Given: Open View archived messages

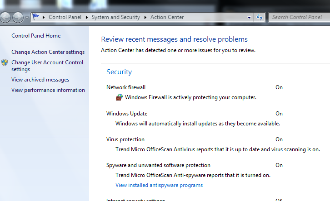Looking at the screenshot, I should pos(40,80).
